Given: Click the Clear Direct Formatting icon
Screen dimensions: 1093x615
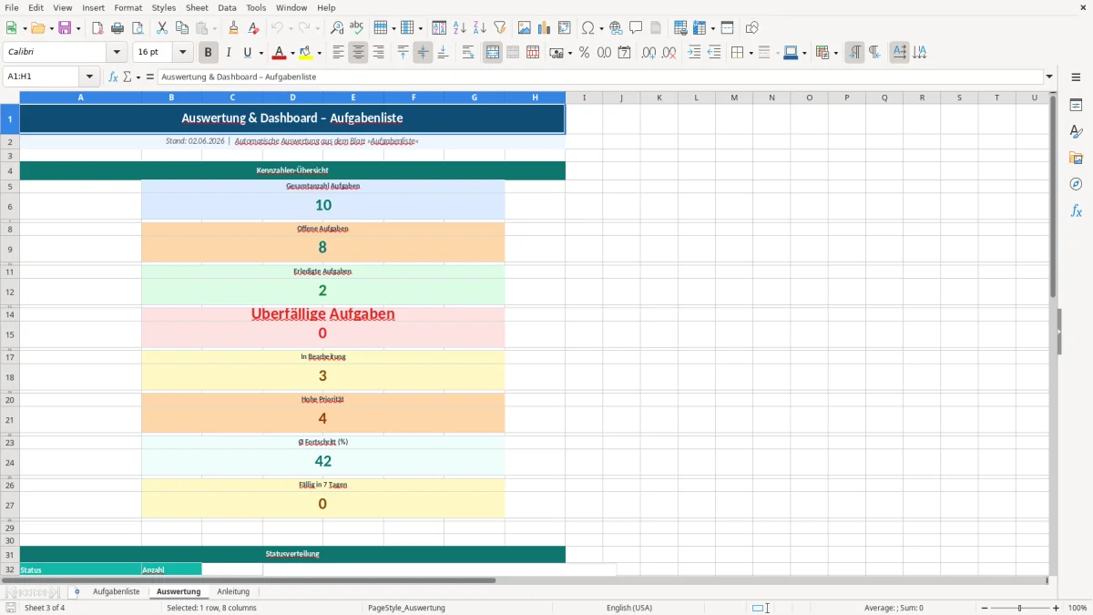Looking at the screenshot, I should coord(253,28).
